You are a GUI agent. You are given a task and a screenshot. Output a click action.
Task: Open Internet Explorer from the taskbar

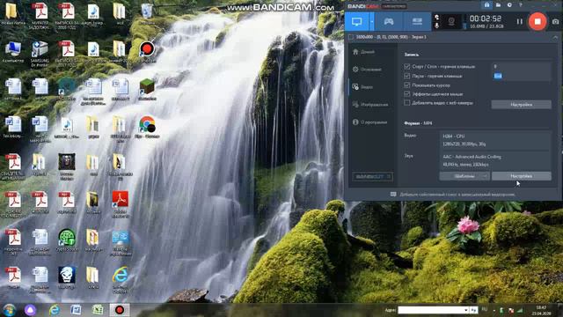point(55,310)
